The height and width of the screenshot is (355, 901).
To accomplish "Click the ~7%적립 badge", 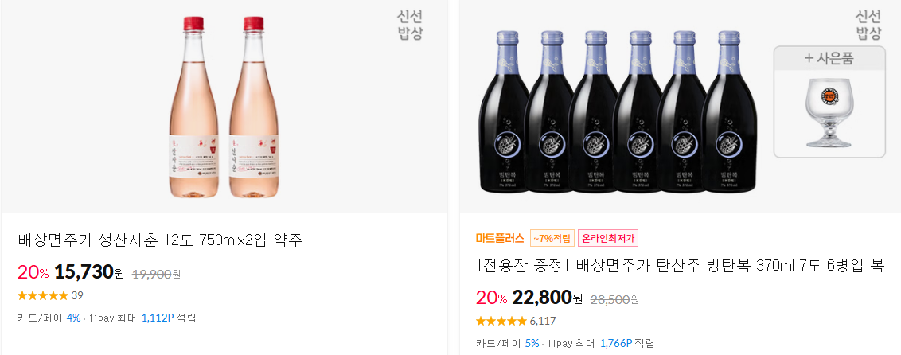I will 552,238.
